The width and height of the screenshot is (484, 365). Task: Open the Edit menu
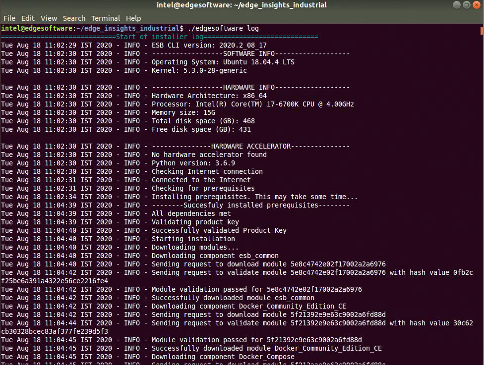28,18
